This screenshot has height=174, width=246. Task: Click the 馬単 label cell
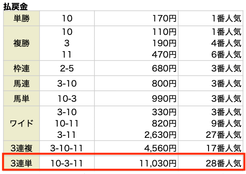point(21,98)
